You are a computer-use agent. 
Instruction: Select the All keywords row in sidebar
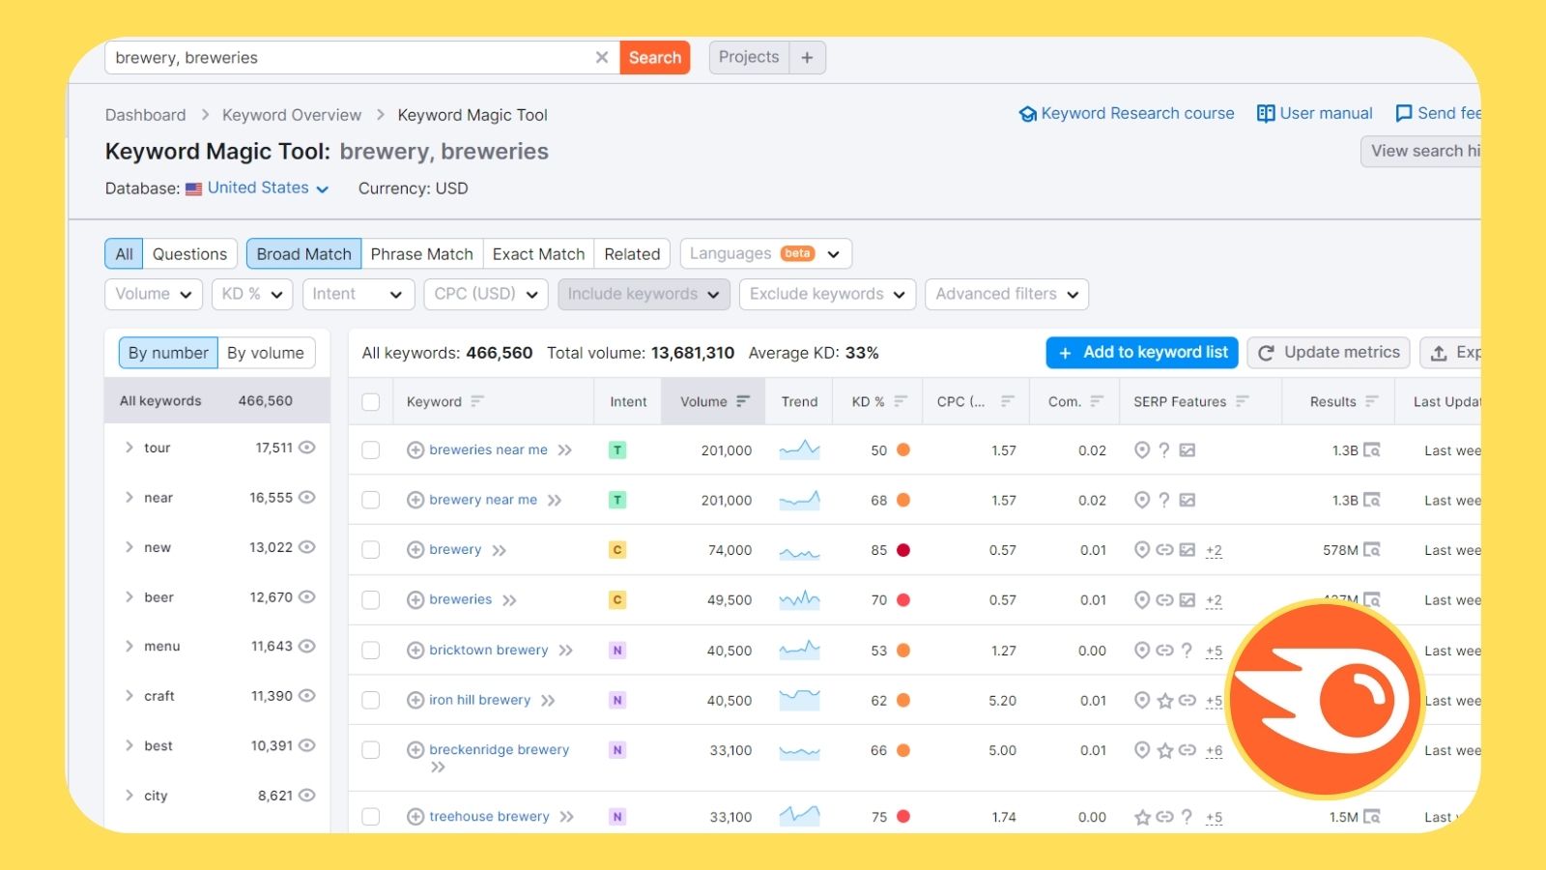coord(217,401)
